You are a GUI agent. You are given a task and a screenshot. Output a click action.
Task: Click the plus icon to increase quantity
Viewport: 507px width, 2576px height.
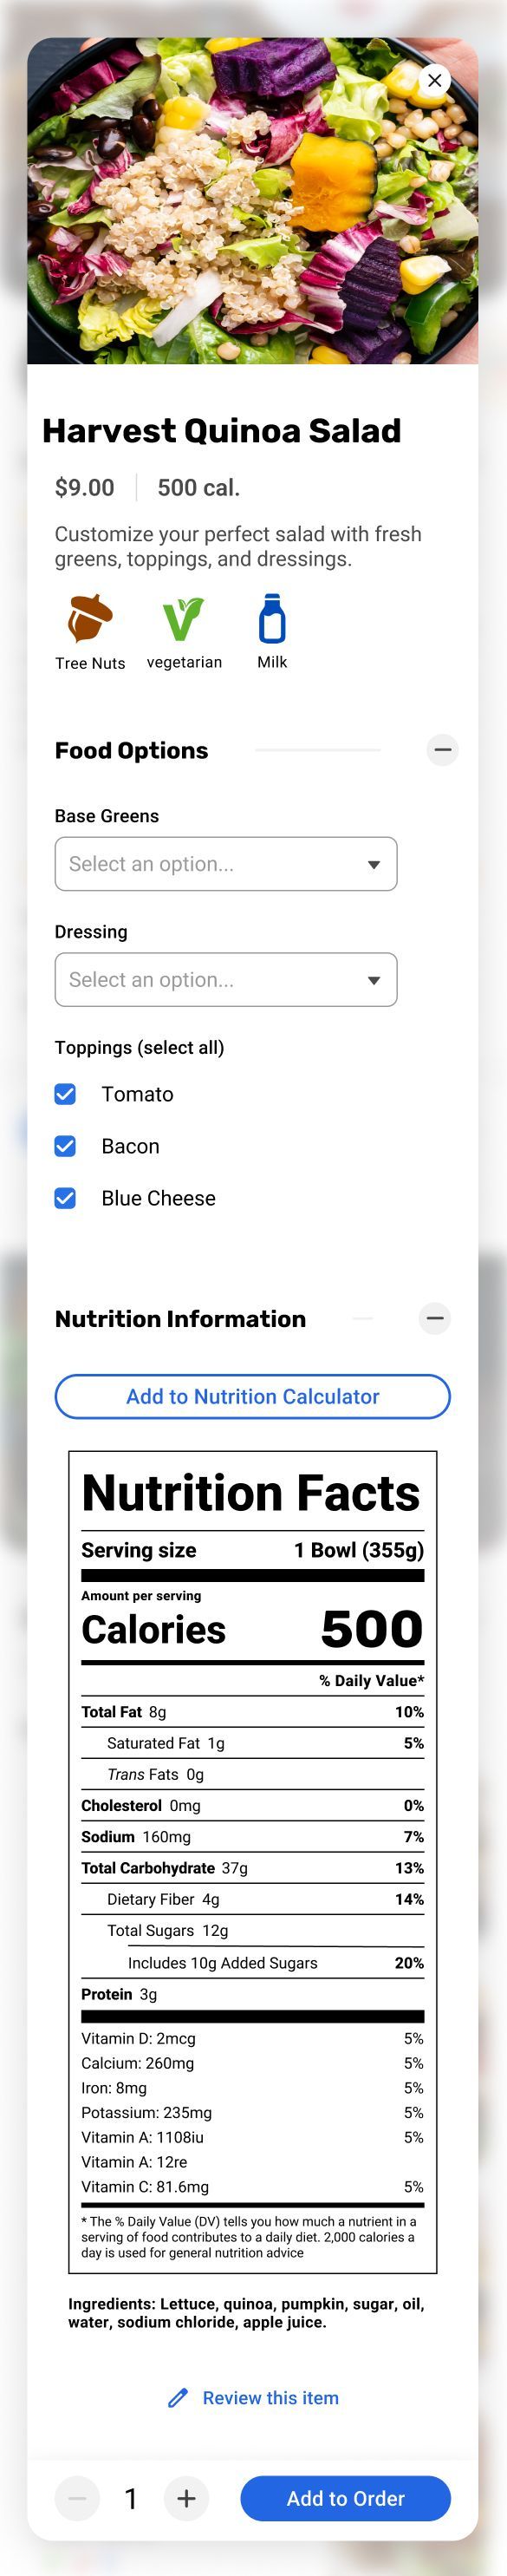[186, 2498]
